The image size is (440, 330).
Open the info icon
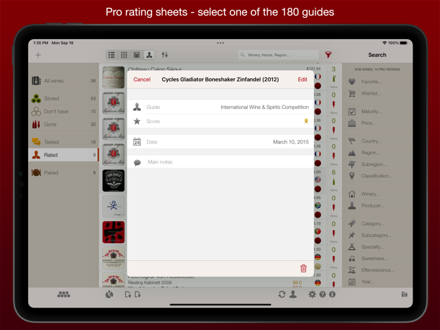(333, 294)
